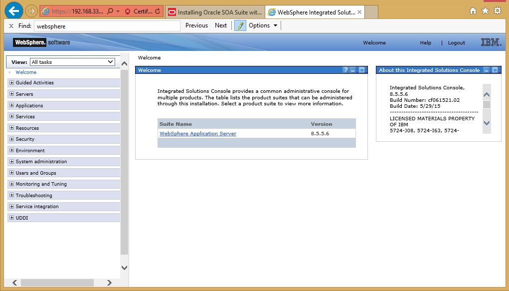
Task: Open browser settings via the gear icon
Action: 497,10
